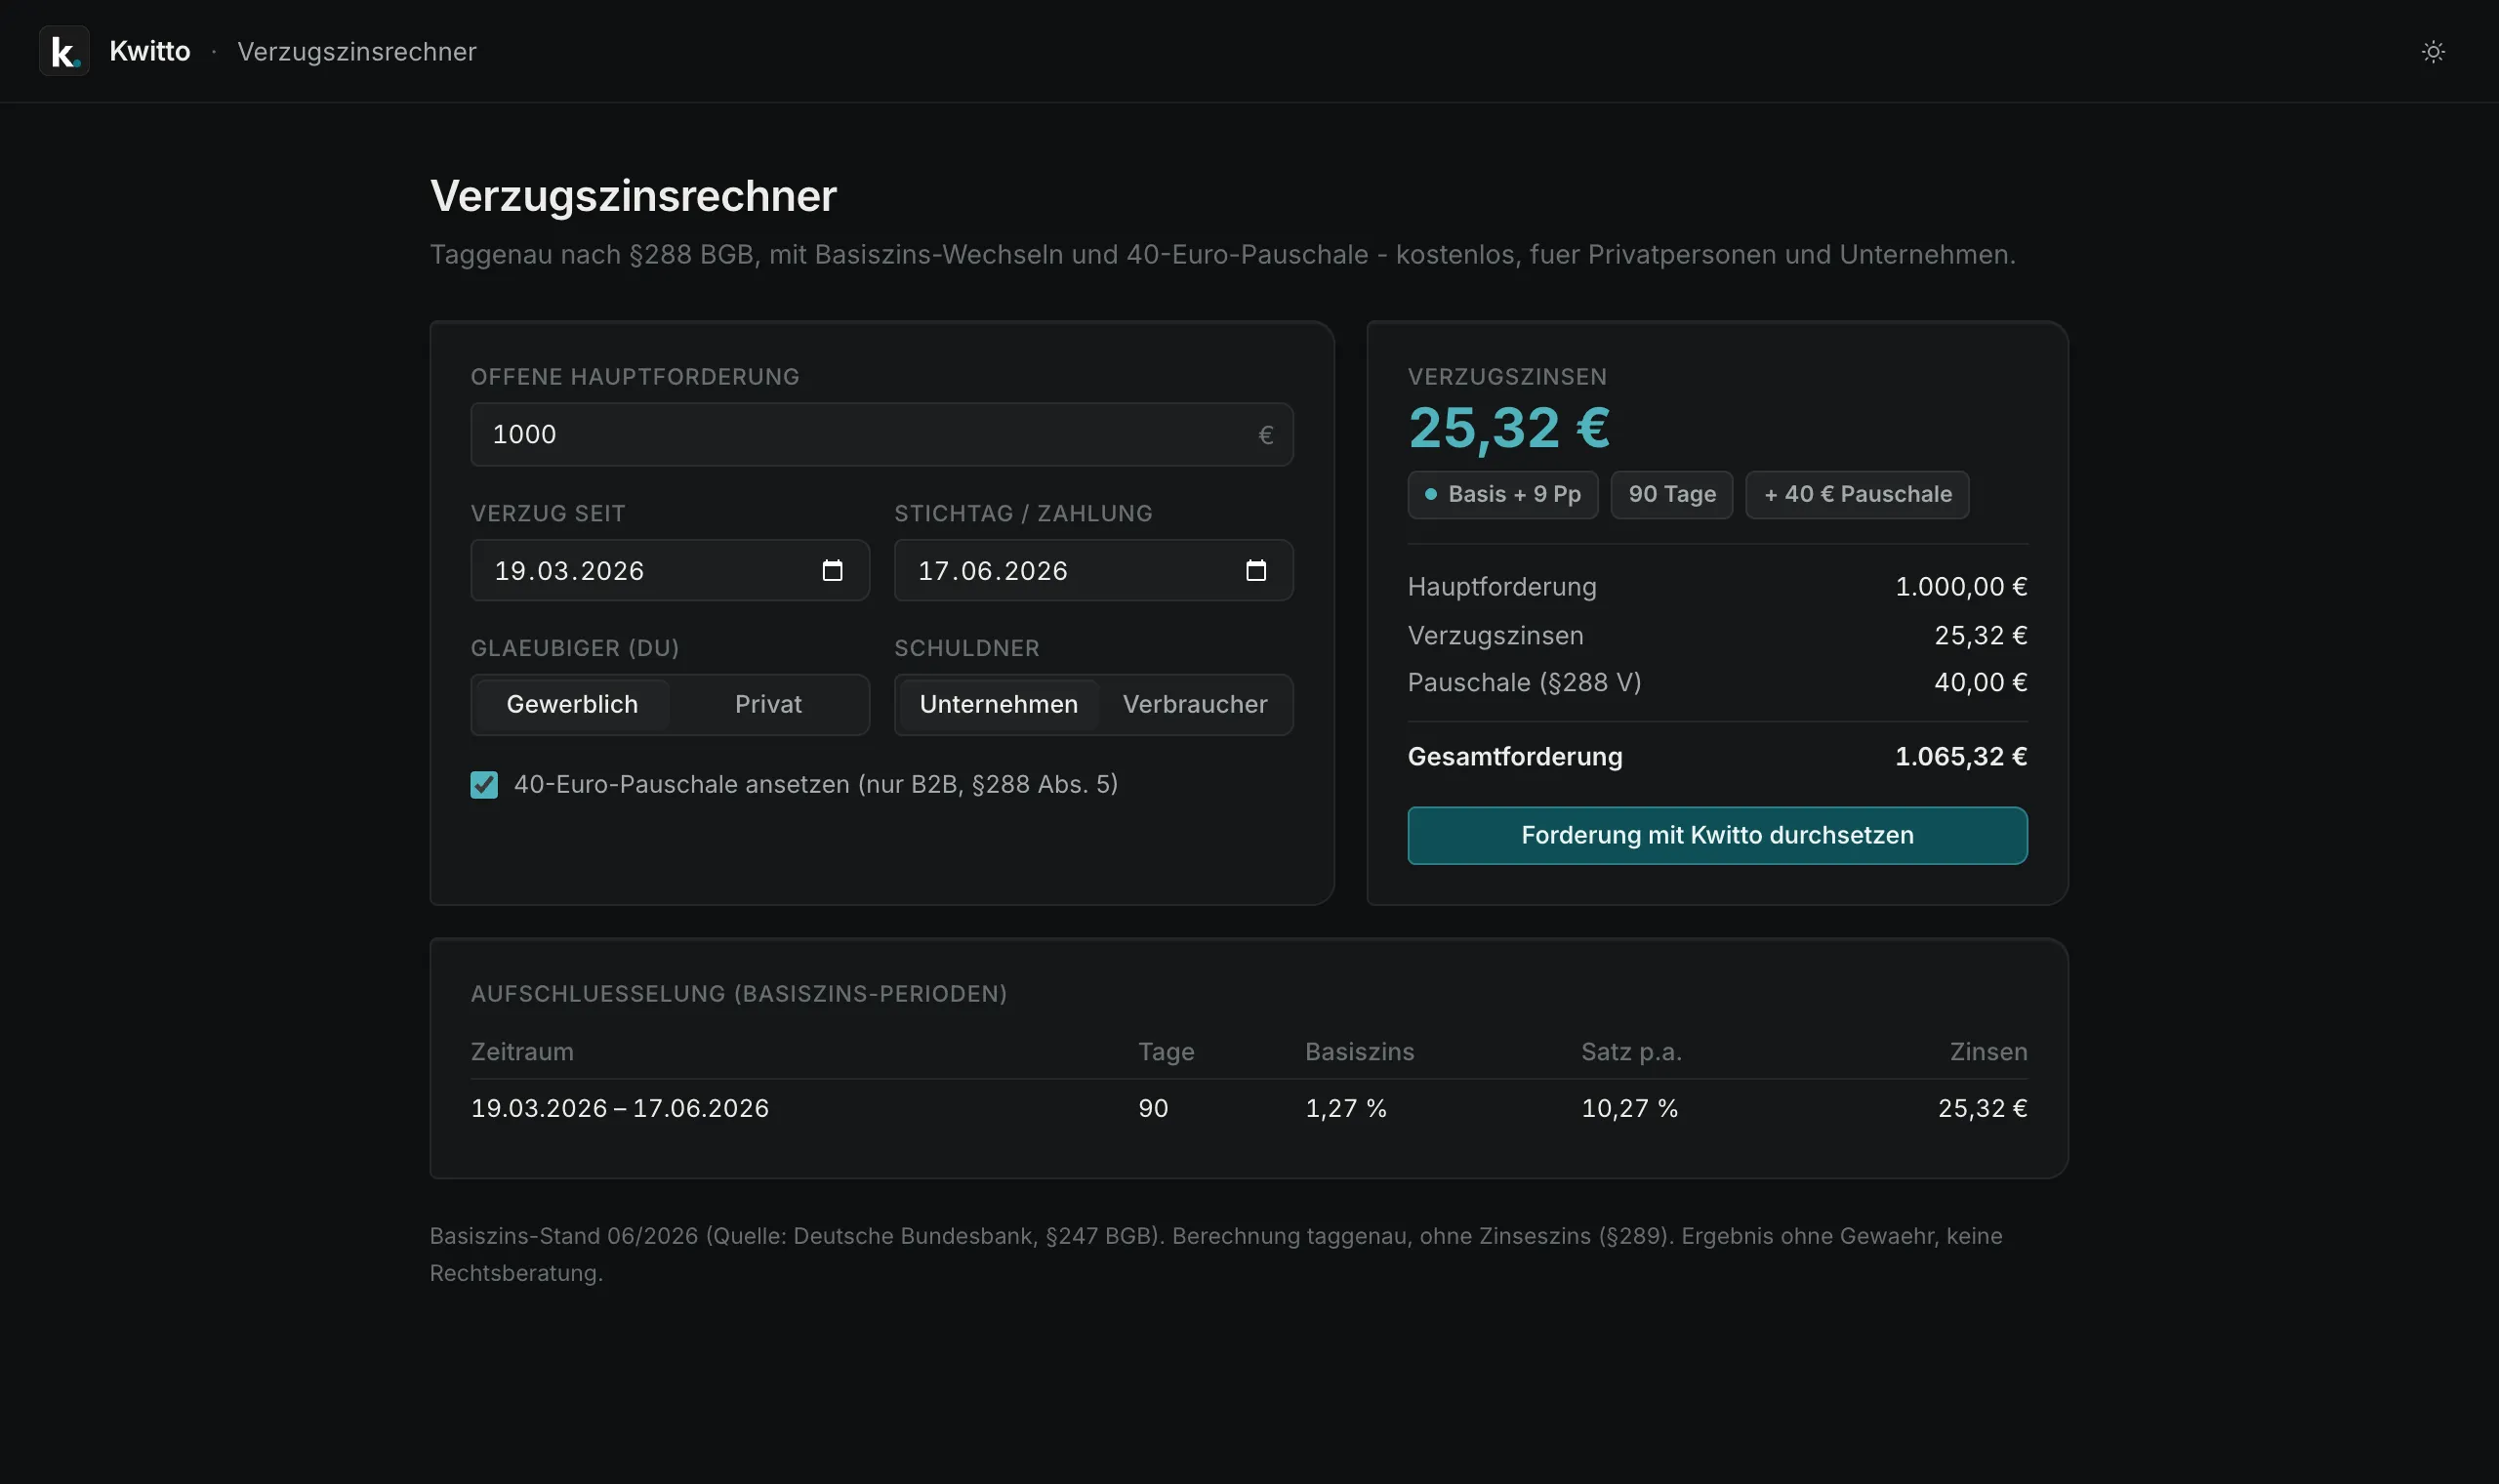Select Gewerblich as Glaeubiger type
Viewport: 2499px width, 1484px height.
(572, 704)
